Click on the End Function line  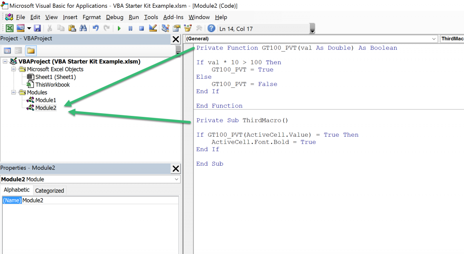pyautogui.click(x=219, y=106)
